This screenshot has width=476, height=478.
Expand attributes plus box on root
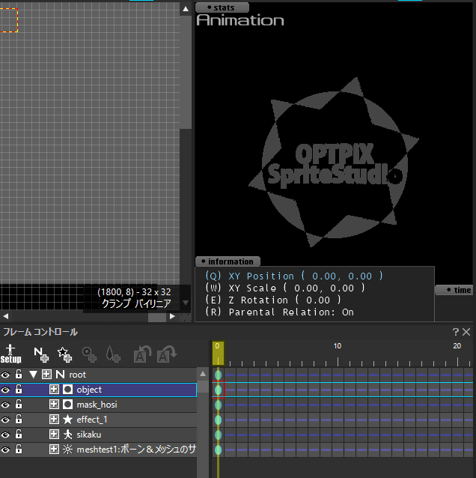click(46, 375)
